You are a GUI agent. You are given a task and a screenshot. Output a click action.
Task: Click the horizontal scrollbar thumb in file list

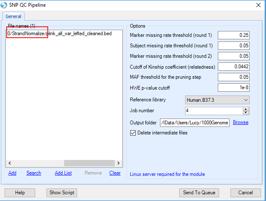point(89,163)
